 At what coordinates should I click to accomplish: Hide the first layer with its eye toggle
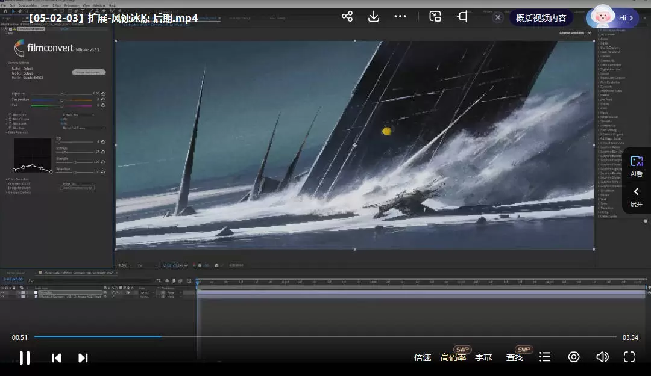pyautogui.click(x=2, y=292)
